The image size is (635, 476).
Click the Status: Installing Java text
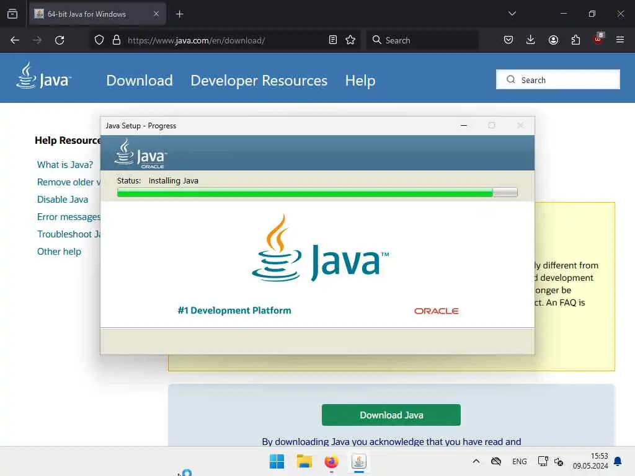pyautogui.click(x=158, y=180)
